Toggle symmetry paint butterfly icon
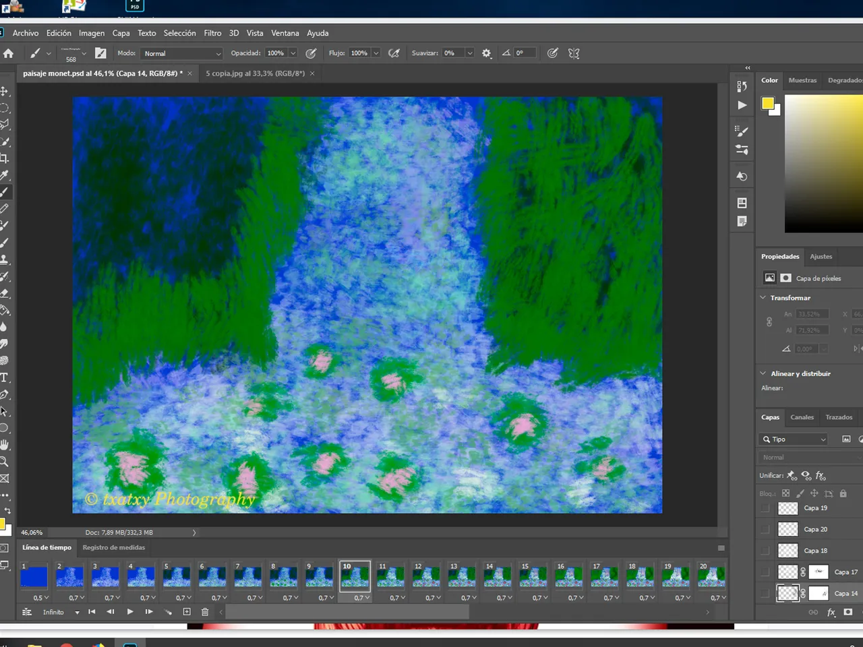Image resolution: width=863 pixels, height=647 pixels. pos(574,53)
